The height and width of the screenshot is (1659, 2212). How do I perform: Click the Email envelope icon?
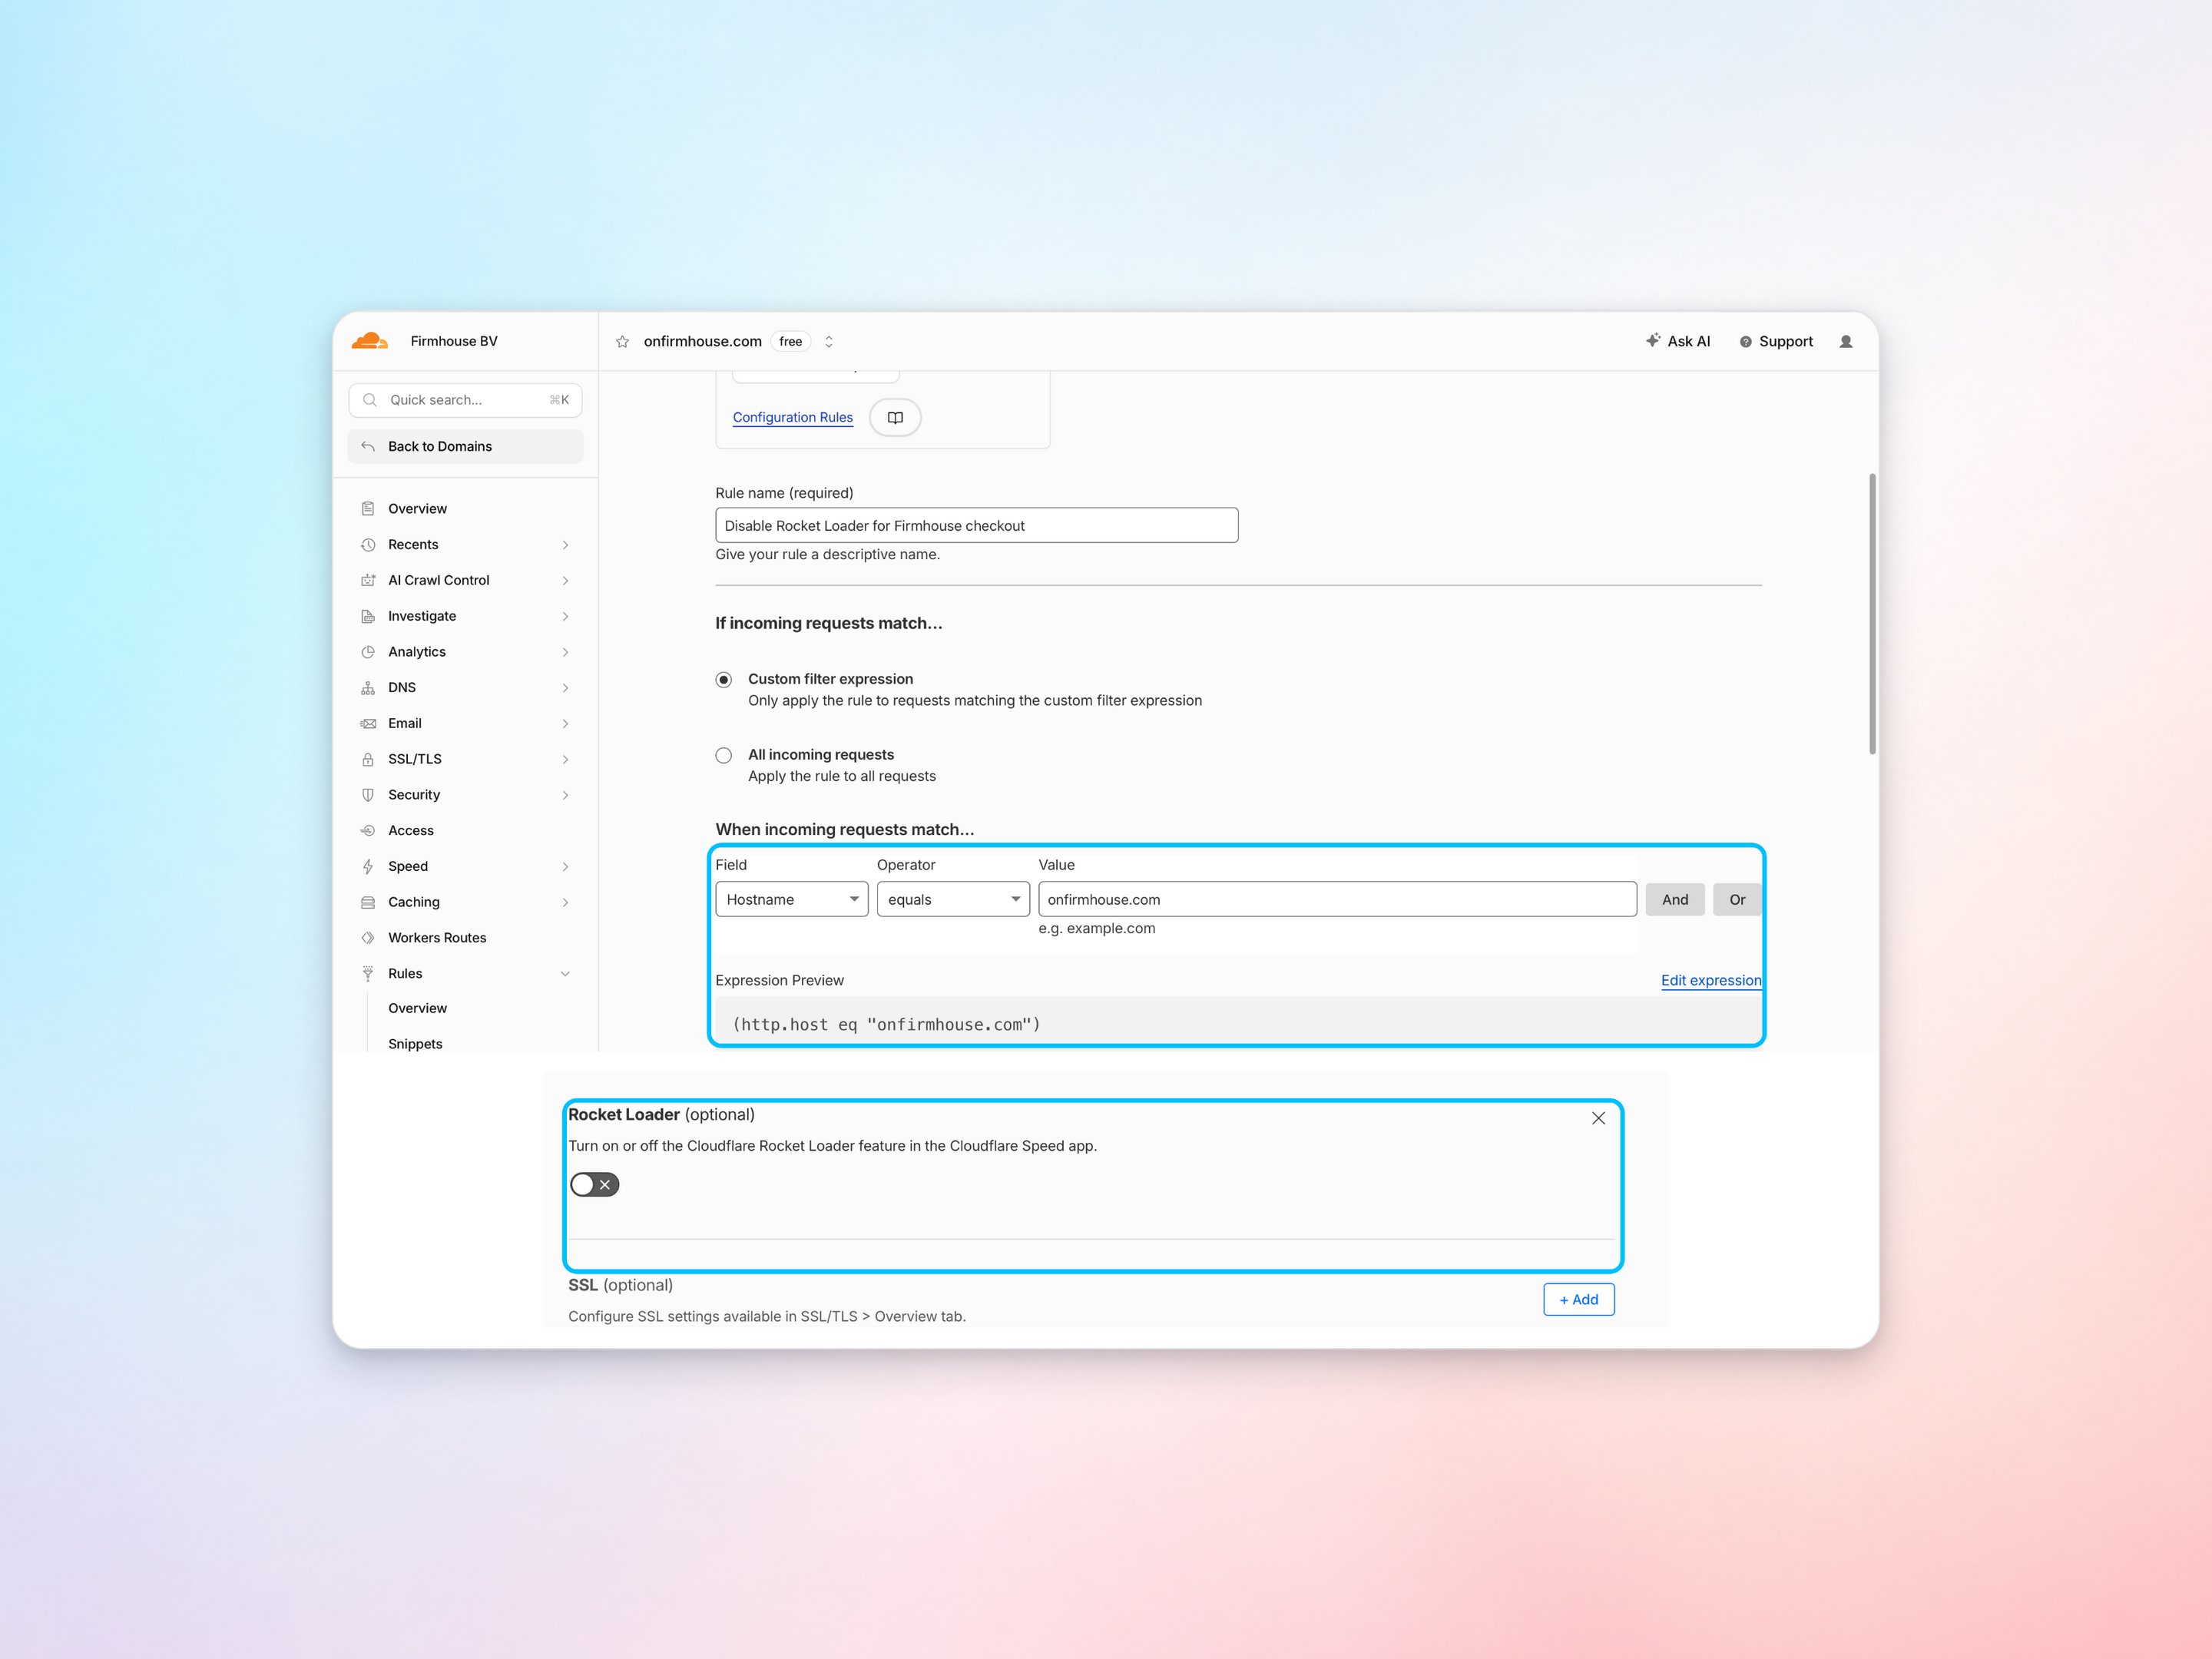(368, 723)
